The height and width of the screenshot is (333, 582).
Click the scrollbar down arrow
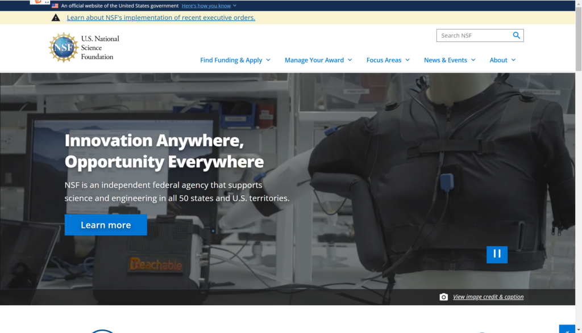(579, 329)
